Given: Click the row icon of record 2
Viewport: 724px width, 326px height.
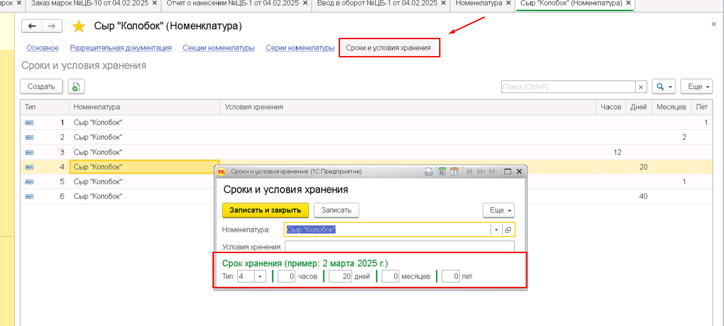Looking at the screenshot, I should pos(29,137).
